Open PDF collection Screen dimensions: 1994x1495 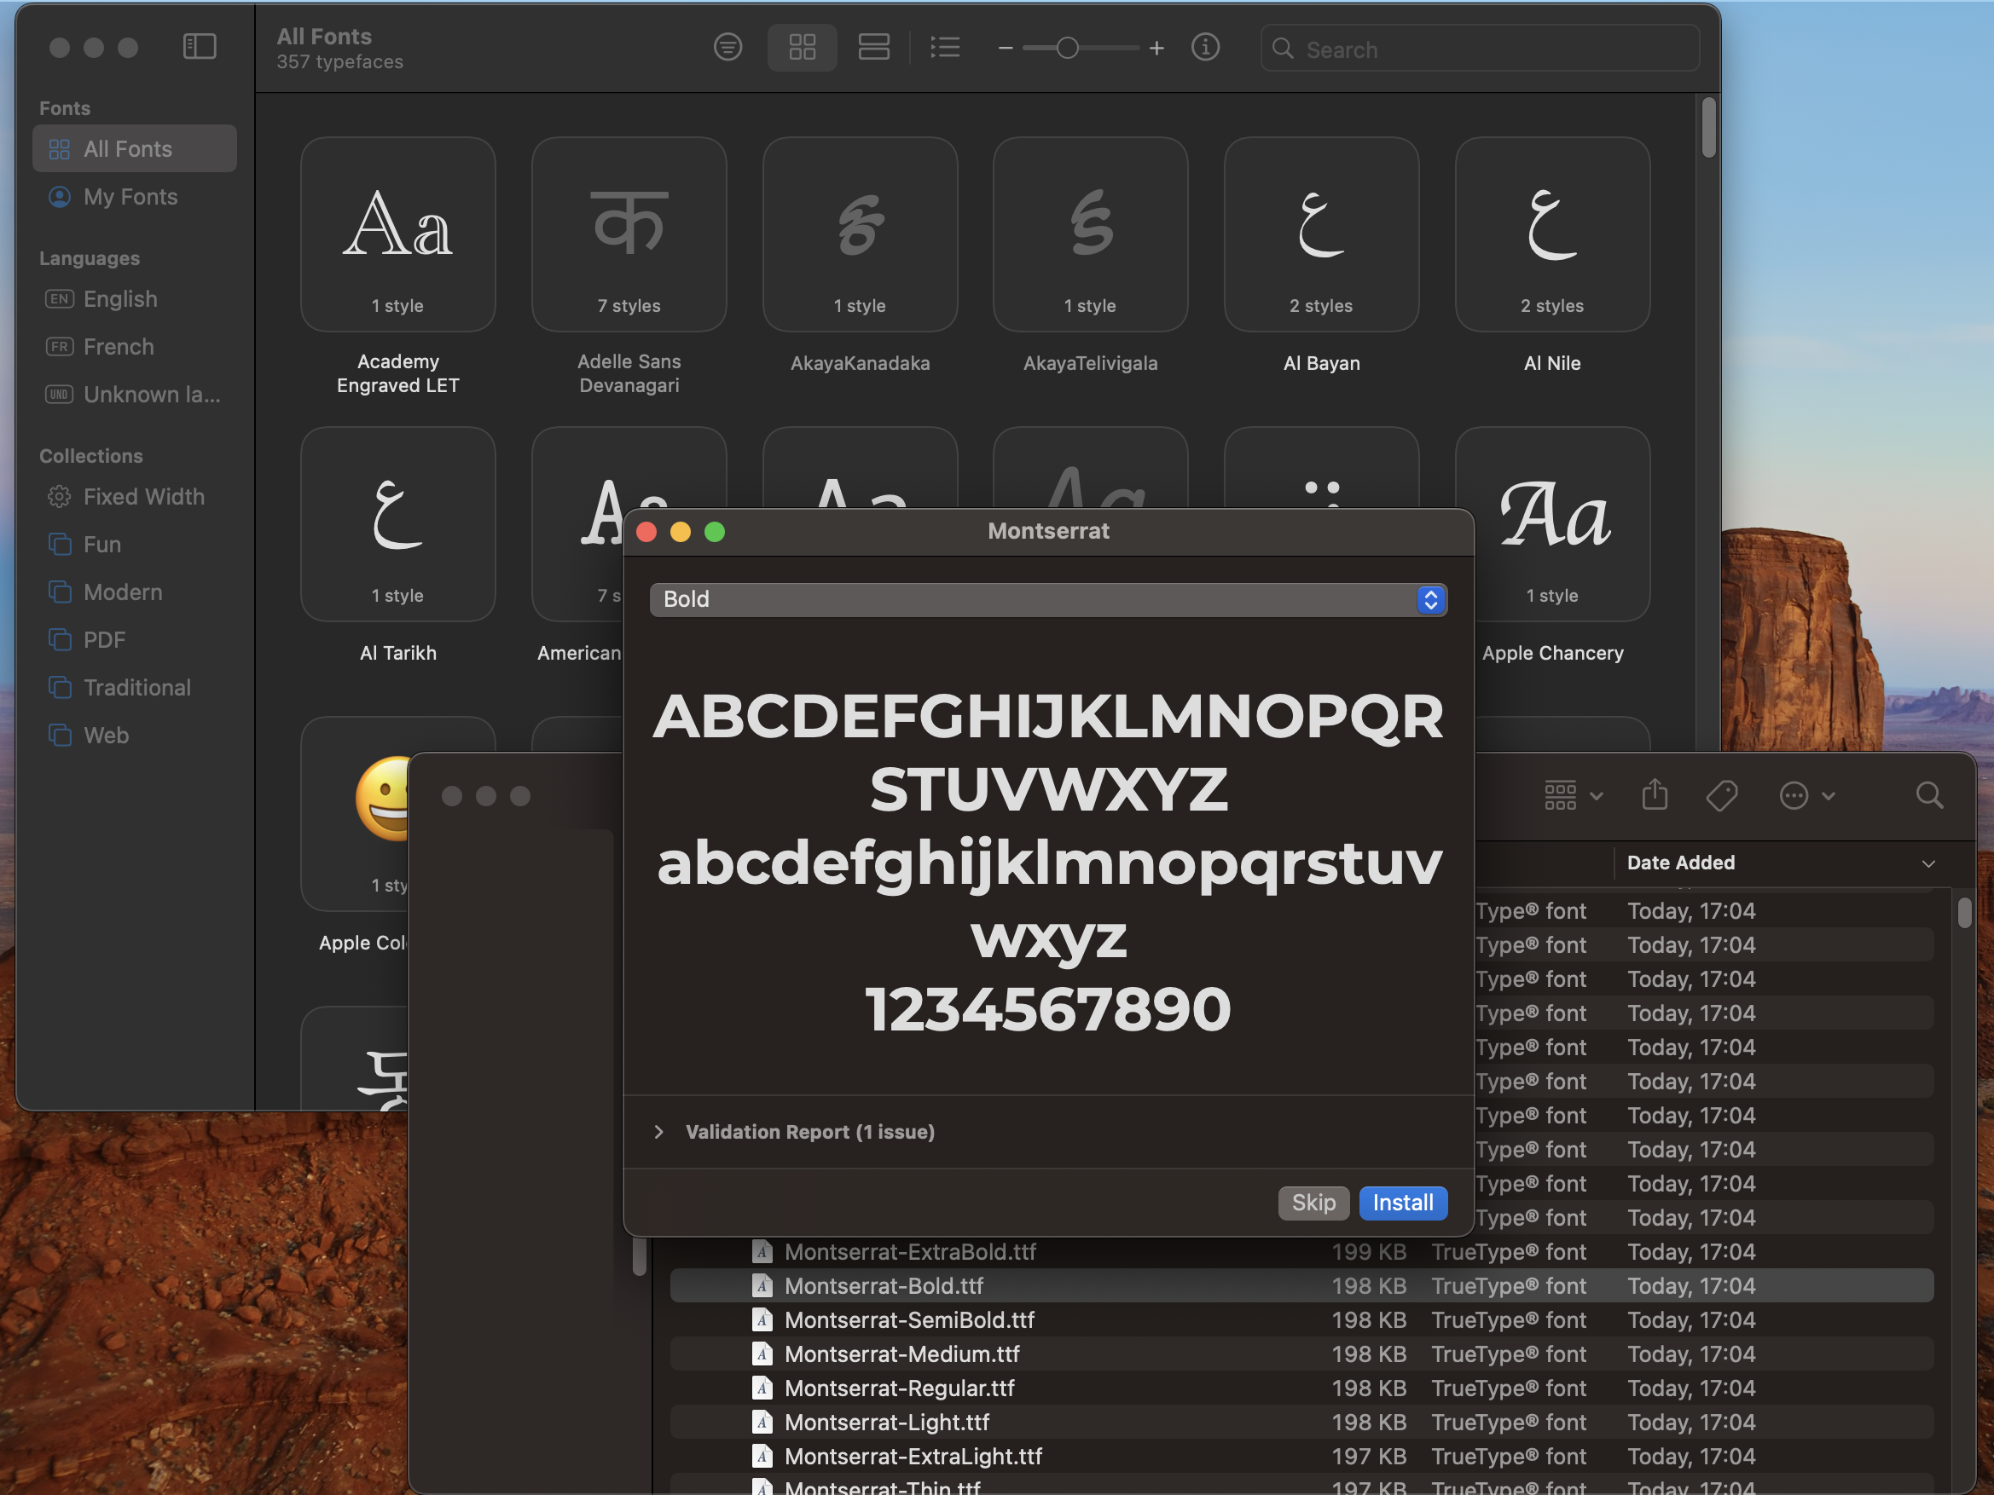pyautogui.click(x=134, y=640)
